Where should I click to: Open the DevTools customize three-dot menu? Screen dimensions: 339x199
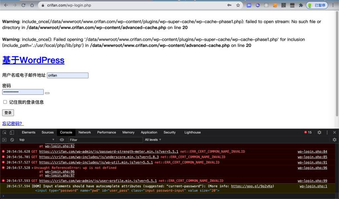pyautogui.click(x=327, y=132)
